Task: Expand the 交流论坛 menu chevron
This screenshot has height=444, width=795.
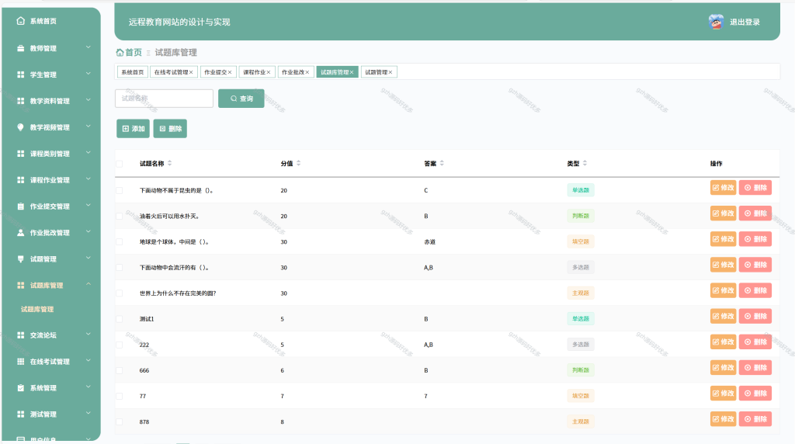Action: pos(89,334)
